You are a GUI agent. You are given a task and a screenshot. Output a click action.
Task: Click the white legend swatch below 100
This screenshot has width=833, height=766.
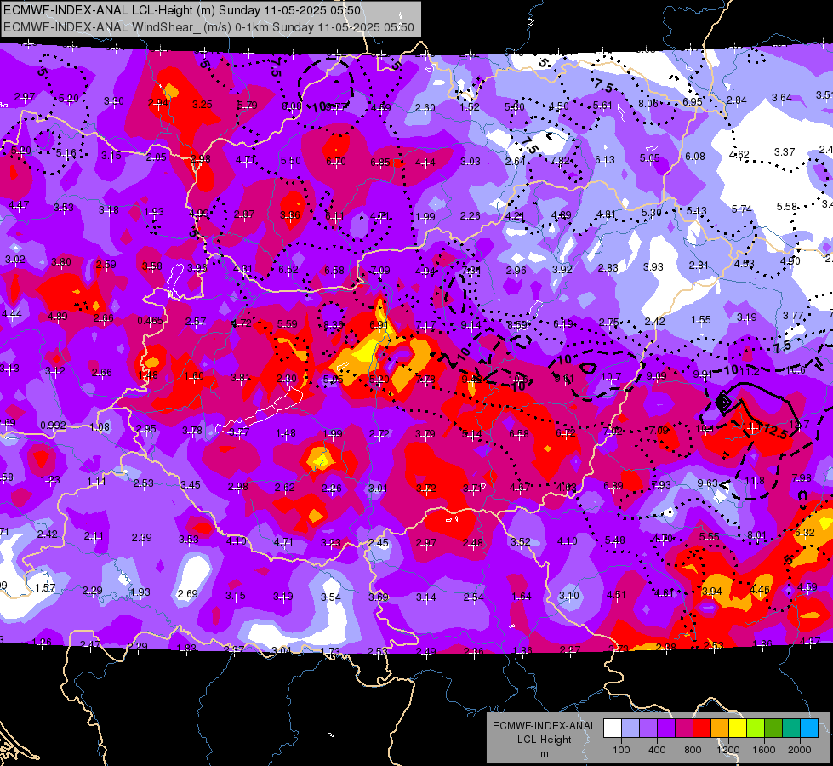click(x=613, y=728)
